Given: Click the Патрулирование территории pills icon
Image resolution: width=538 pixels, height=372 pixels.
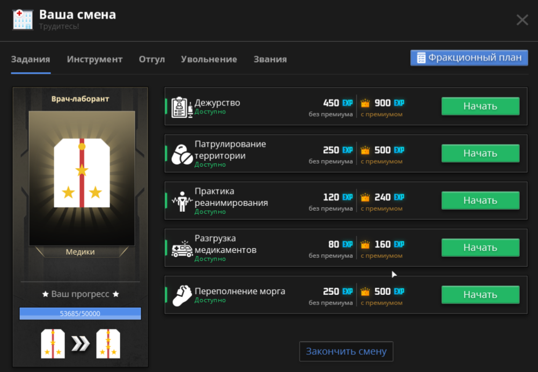Looking at the screenshot, I should tap(181, 154).
